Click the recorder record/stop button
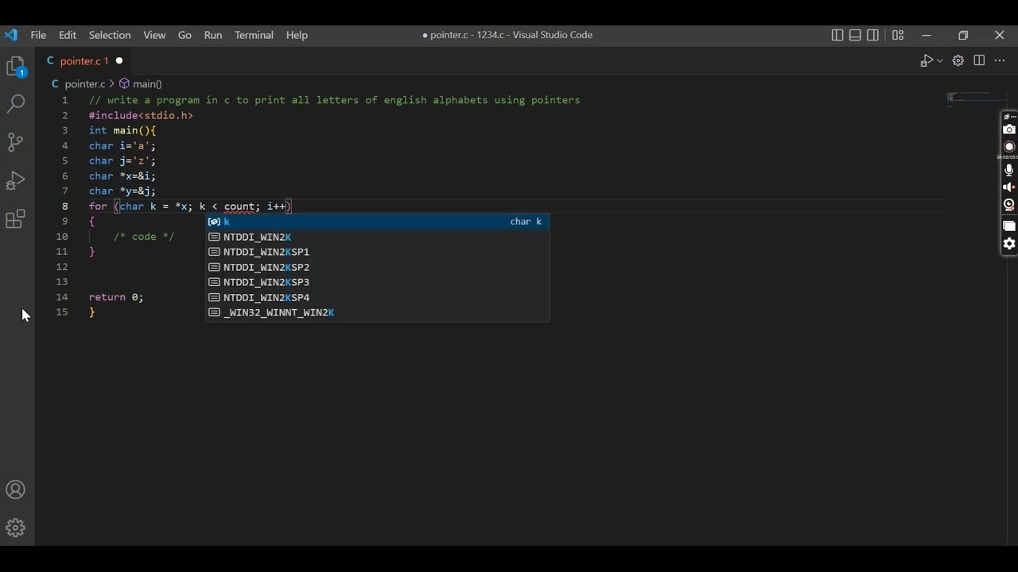The width and height of the screenshot is (1018, 572). click(1009, 147)
